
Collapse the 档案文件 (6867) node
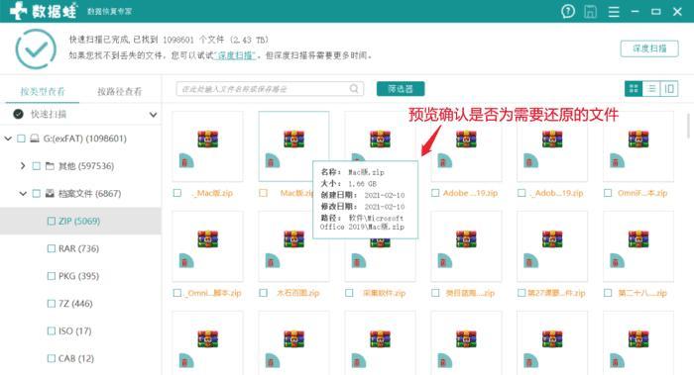pos(23,194)
